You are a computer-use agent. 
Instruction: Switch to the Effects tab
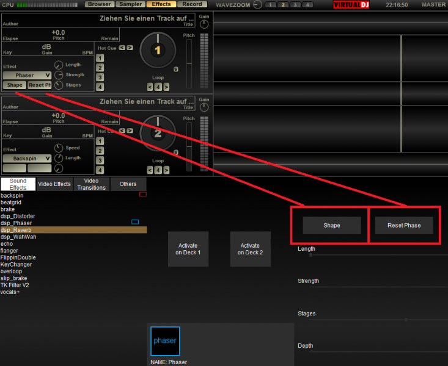click(x=161, y=4)
